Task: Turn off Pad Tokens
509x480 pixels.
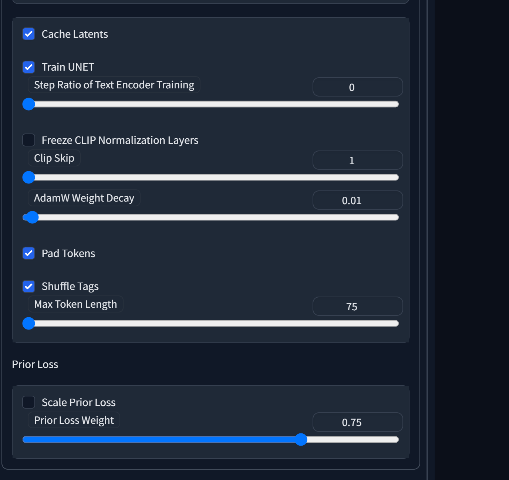Action: click(x=29, y=253)
